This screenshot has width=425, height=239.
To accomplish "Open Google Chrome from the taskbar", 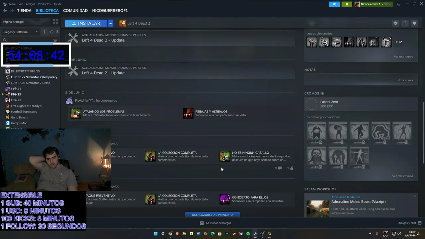I will click(170, 234).
